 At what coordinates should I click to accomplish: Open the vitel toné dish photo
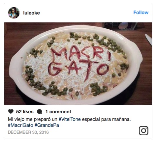click(78, 64)
